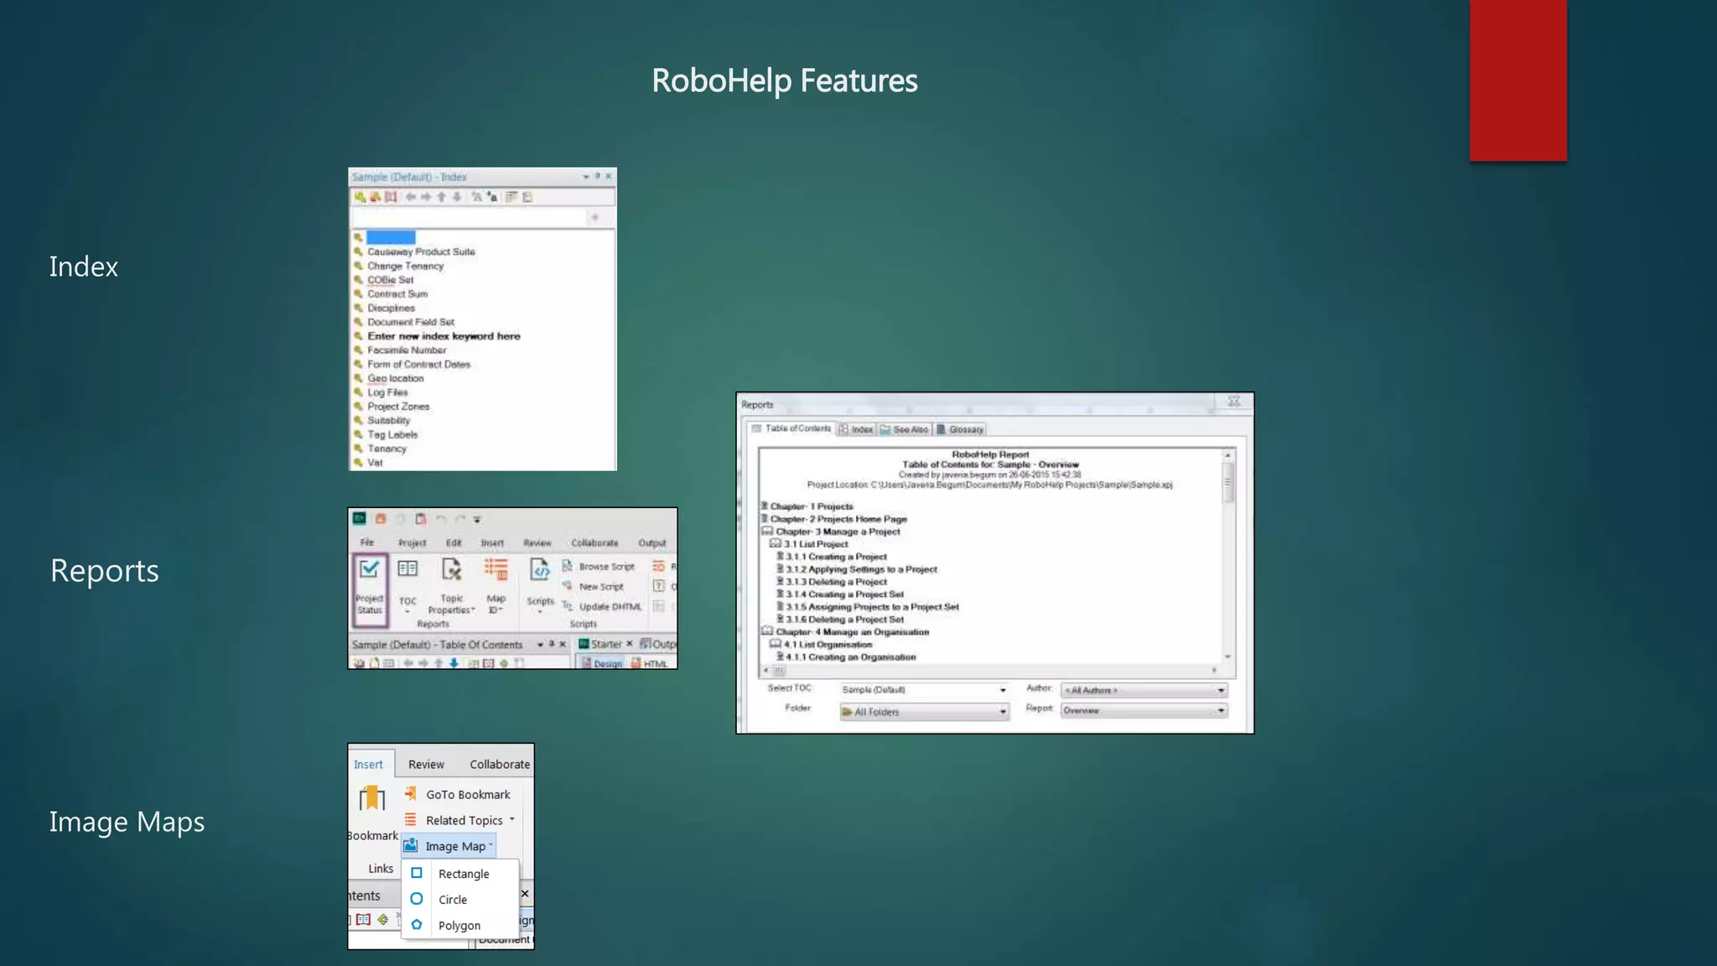This screenshot has width=1717, height=966.
Task: Click Update DHTML in Scripts group
Action: (x=602, y=606)
